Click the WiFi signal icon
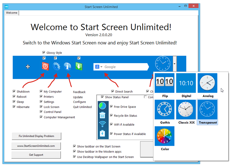The height and width of the screenshot is (168, 237). coord(102,124)
